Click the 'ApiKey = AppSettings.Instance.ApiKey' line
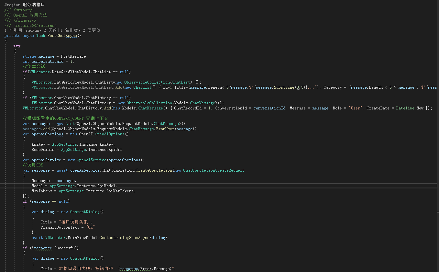The width and height of the screenshot is (439, 272). 73,144
